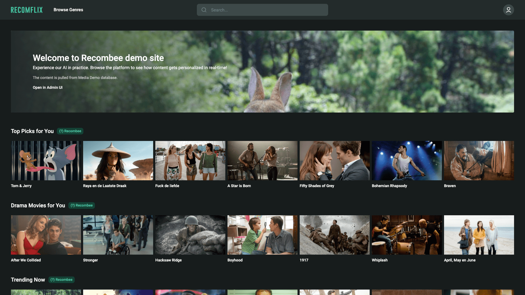This screenshot has height=295, width=525.
Task: Open the Bohemian Rhapsody thumbnail
Action: pyautogui.click(x=407, y=161)
